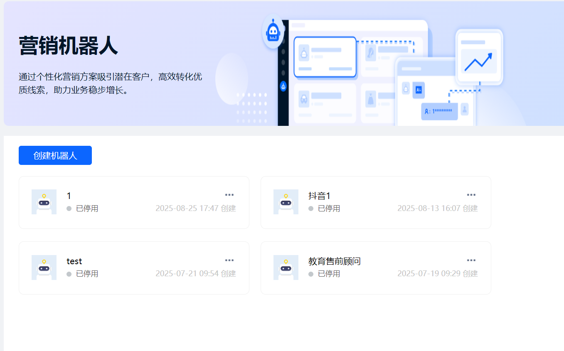Click the 2025-08-13 16:07 创建 timestamp
The image size is (564, 351).
(438, 209)
